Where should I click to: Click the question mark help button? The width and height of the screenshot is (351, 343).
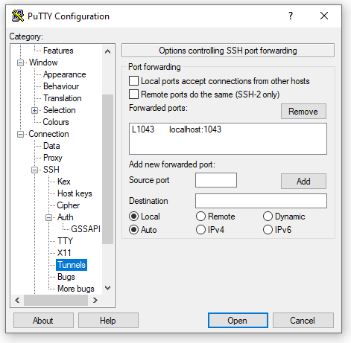click(291, 16)
